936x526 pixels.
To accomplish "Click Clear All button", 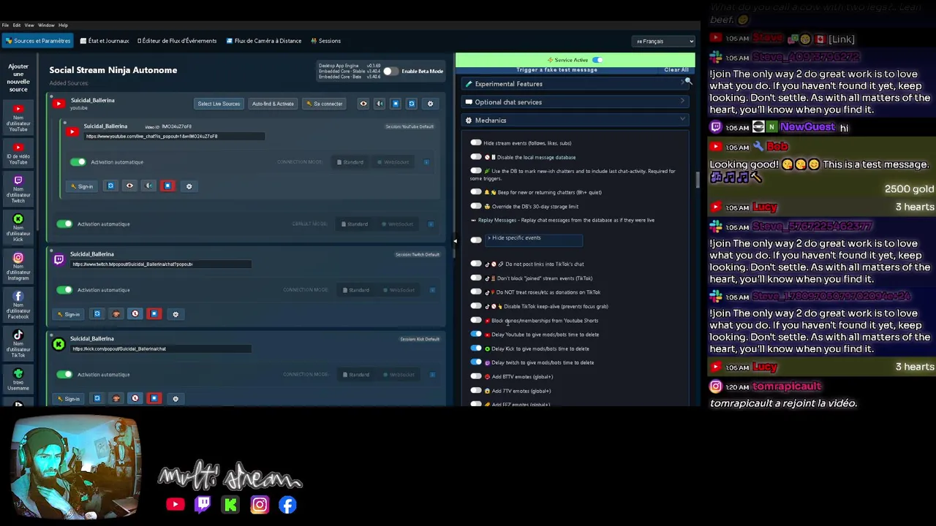I will 676,69.
